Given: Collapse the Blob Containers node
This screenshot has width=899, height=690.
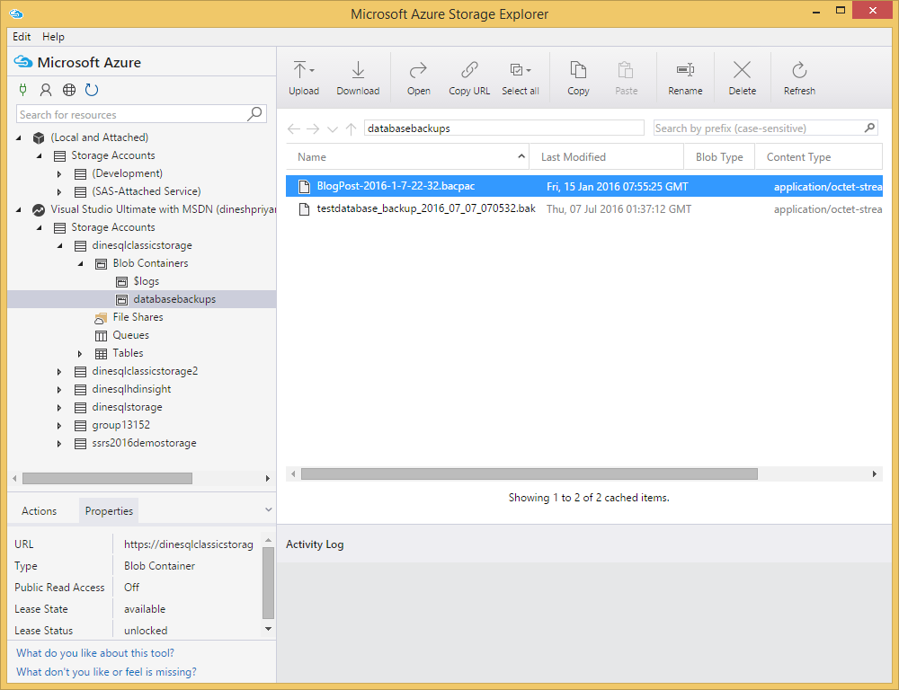Looking at the screenshot, I should (81, 263).
